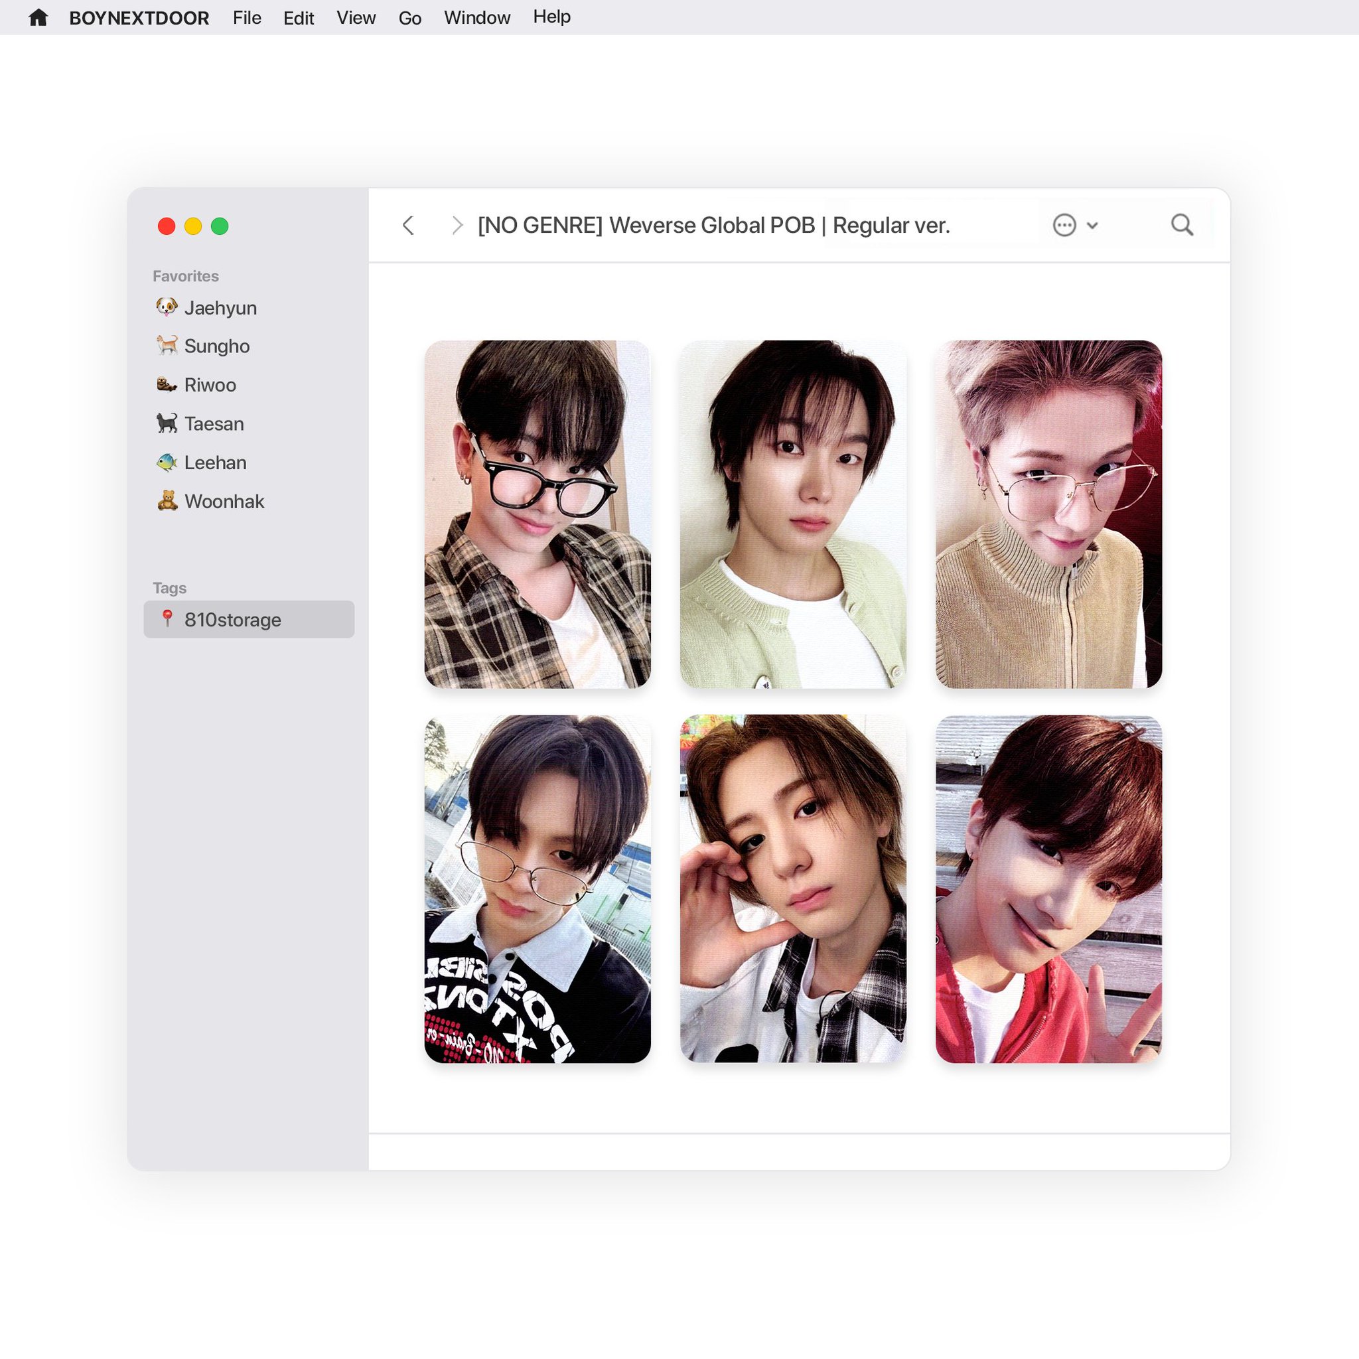Screen dimensions: 1359x1359
Task: Select Sungho in Favorites sidebar
Action: pyautogui.click(x=216, y=346)
